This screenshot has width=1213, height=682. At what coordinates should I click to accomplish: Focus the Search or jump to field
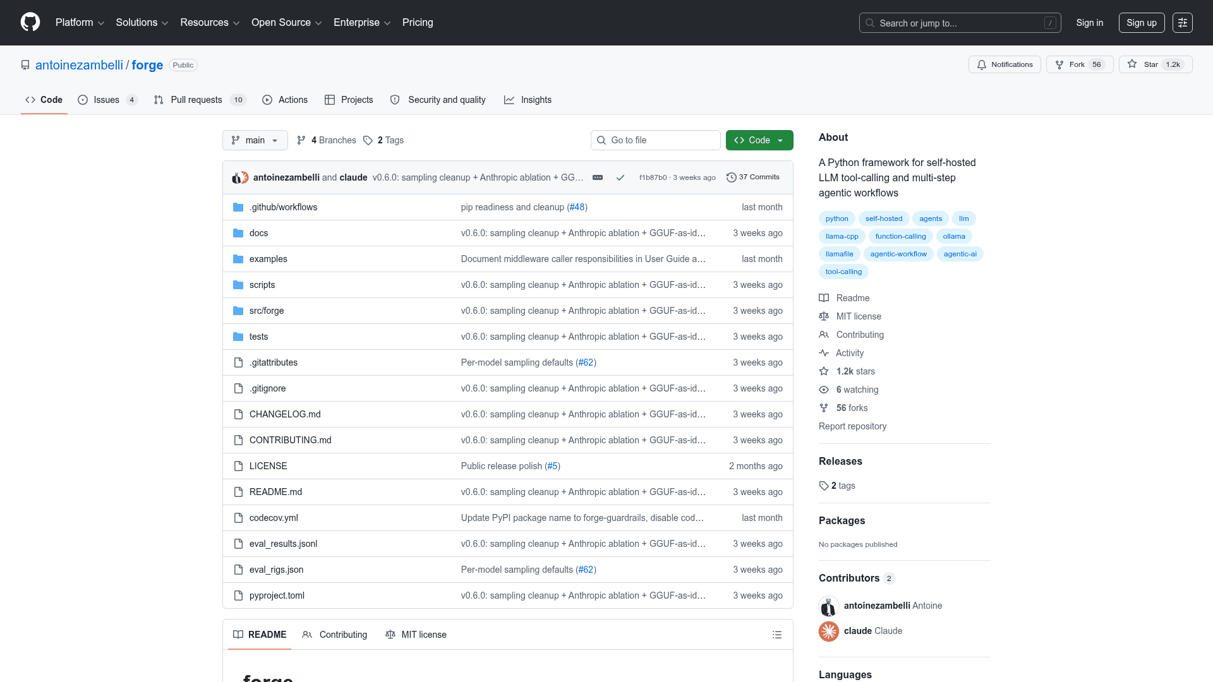[960, 23]
